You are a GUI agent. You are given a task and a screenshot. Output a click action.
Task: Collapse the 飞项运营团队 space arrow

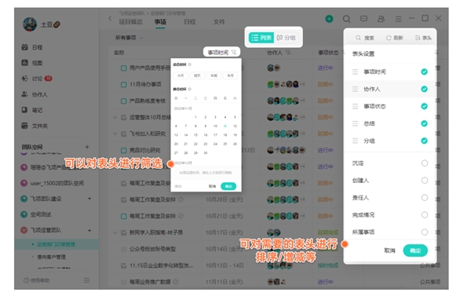(89, 230)
